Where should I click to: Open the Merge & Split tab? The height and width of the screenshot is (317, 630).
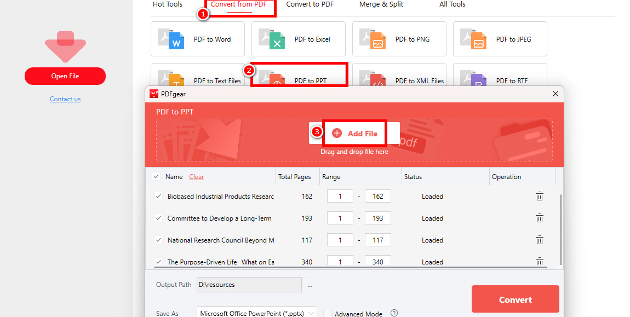[381, 4]
